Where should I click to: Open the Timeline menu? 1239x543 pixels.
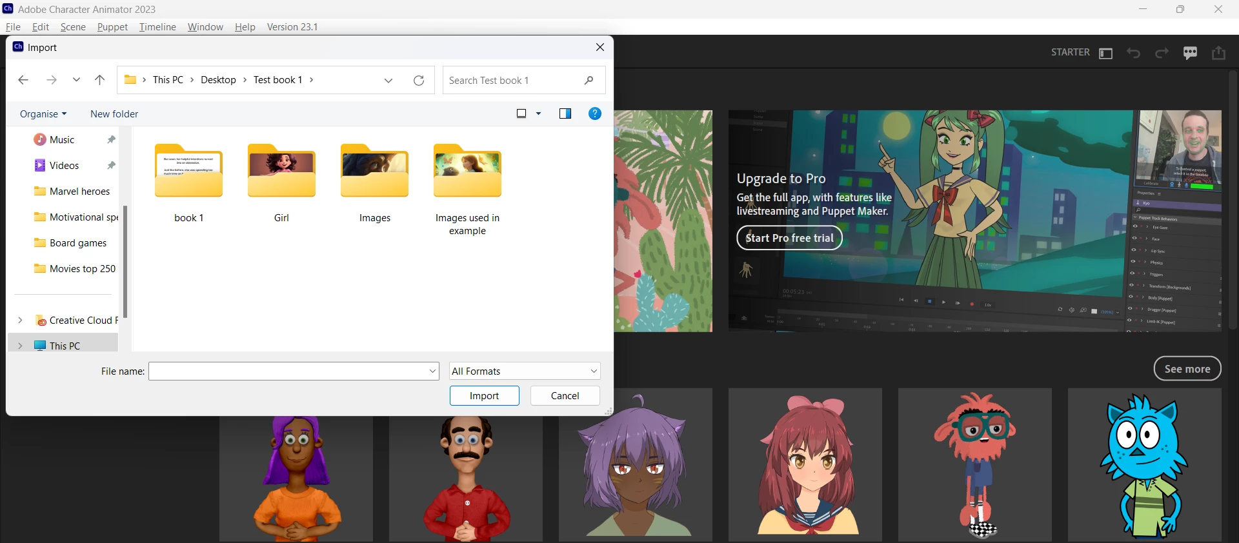(x=157, y=27)
